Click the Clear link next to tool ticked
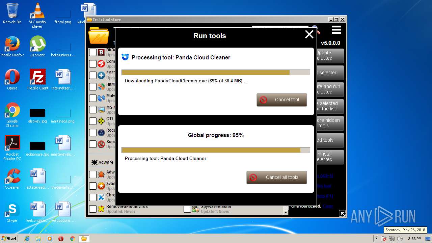 [328, 206]
